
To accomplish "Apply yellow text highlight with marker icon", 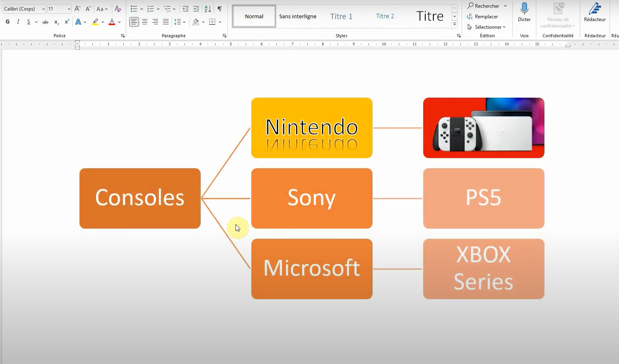I will [x=95, y=22].
